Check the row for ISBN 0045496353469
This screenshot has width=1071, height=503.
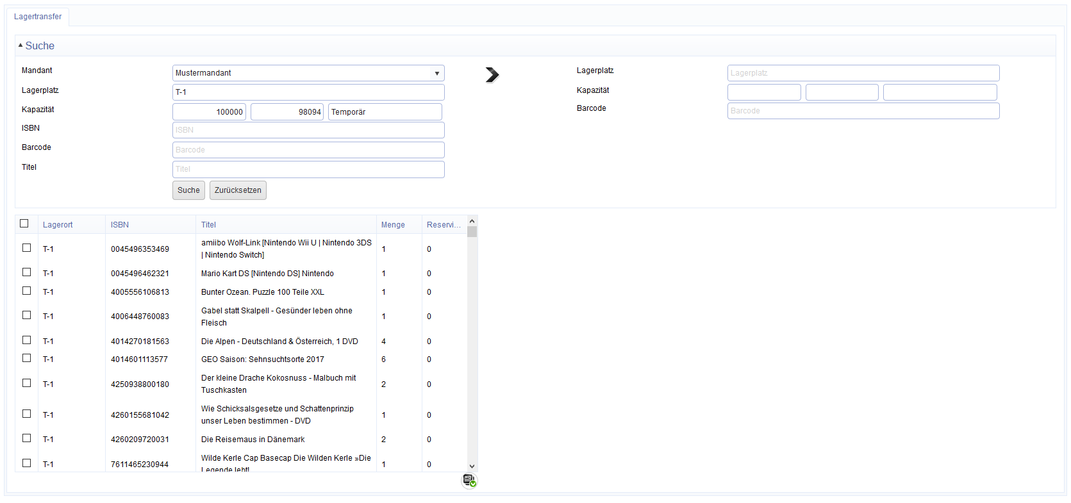click(x=27, y=248)
